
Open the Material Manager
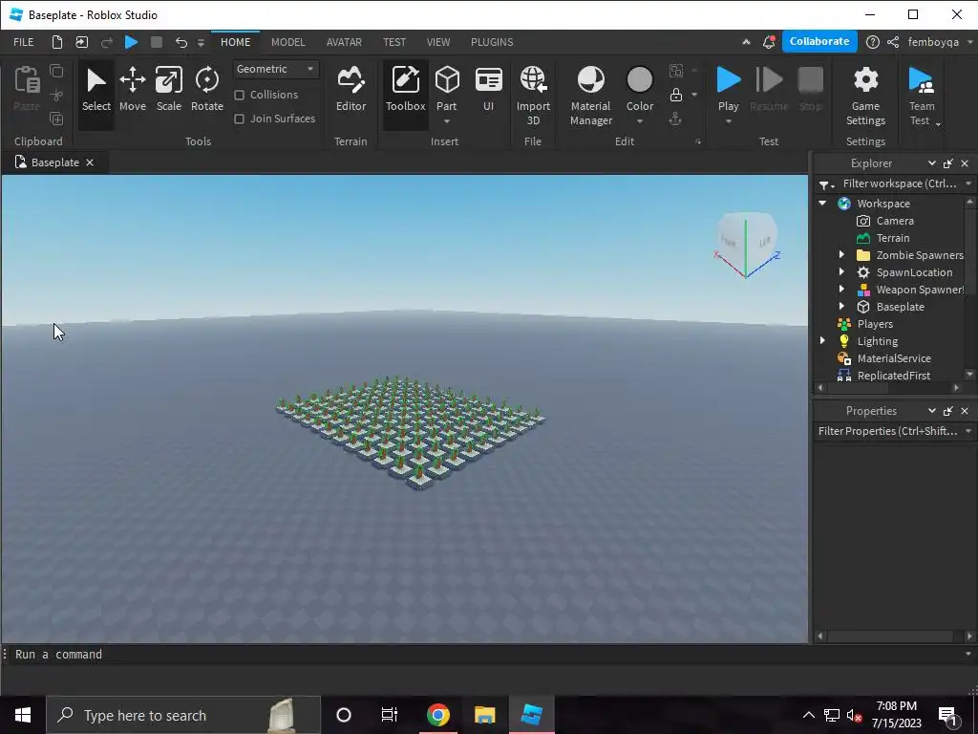590,95
